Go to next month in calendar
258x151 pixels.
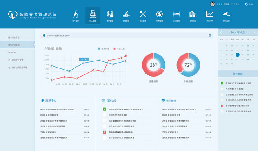(x=254, y=33)
